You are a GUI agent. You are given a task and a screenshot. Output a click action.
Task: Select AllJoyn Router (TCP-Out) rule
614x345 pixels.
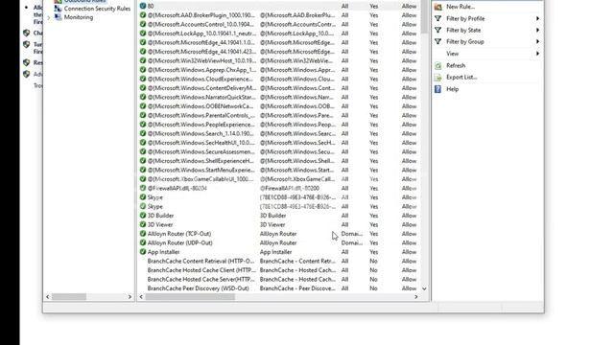pyautogui.click(x=179, y=234)
